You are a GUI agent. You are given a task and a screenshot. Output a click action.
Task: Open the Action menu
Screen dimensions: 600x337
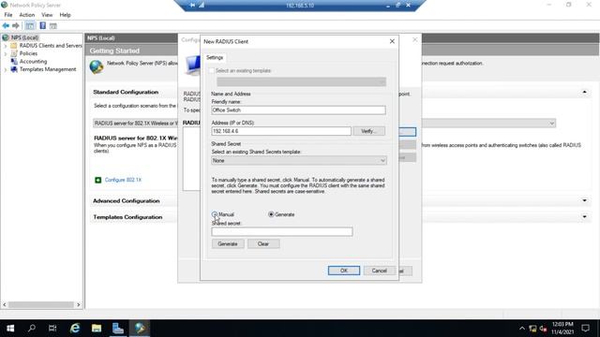pyautogui.click(x=27, y=15)
